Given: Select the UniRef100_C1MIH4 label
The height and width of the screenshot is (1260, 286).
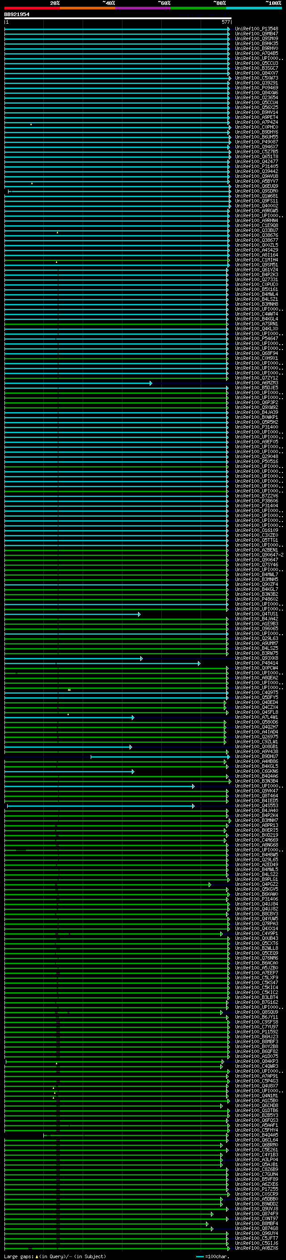Looking at the screenshot, I should (x=256, y=260).
